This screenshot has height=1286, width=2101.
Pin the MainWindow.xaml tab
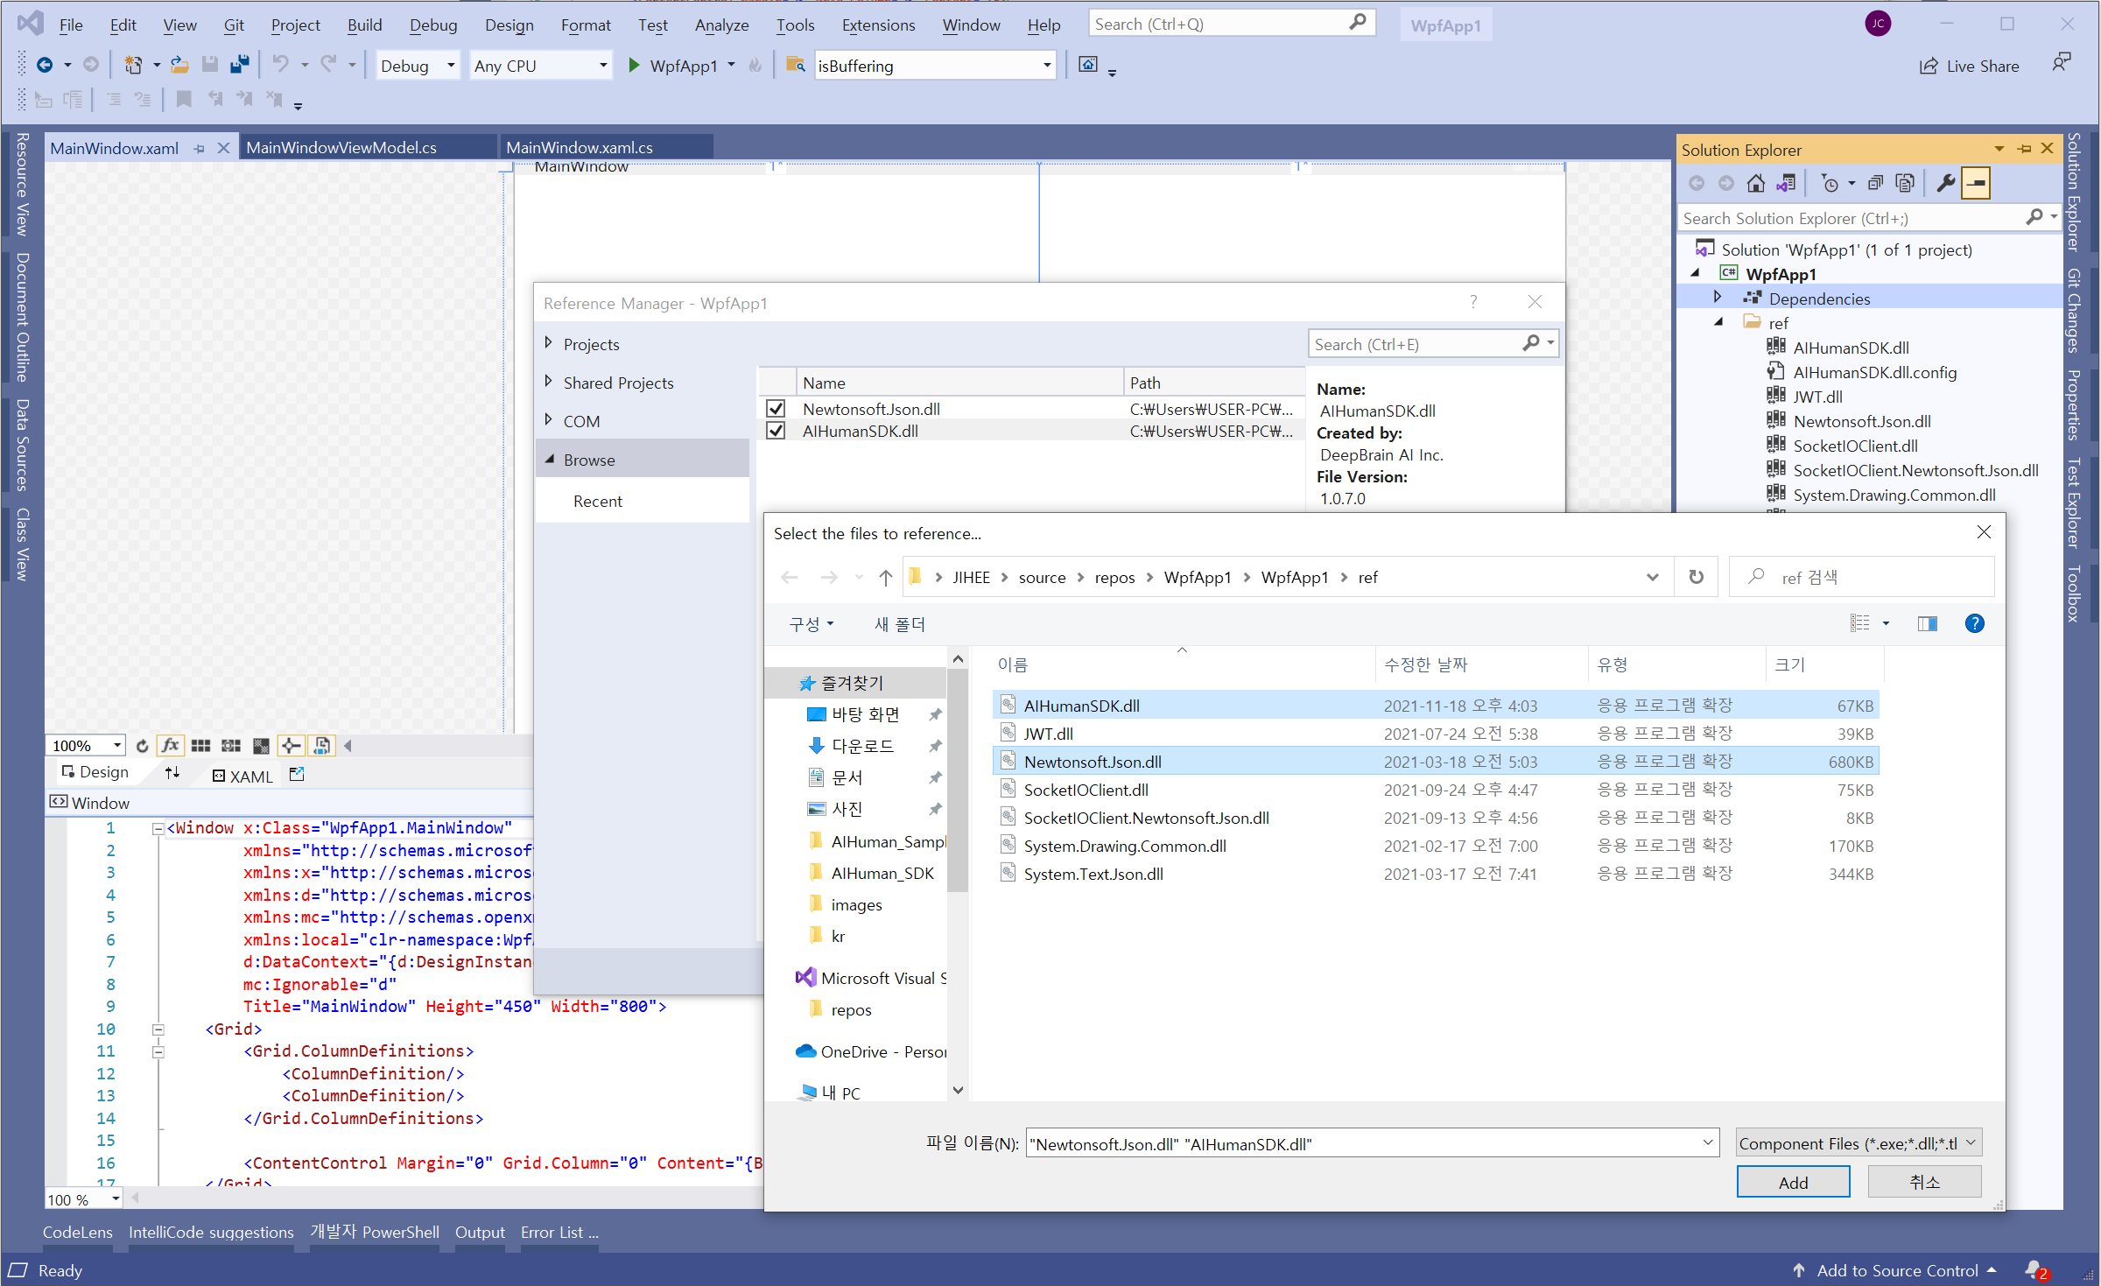[200, 149]
